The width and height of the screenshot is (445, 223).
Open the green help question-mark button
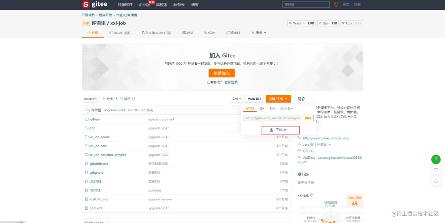tap(436, 159)
